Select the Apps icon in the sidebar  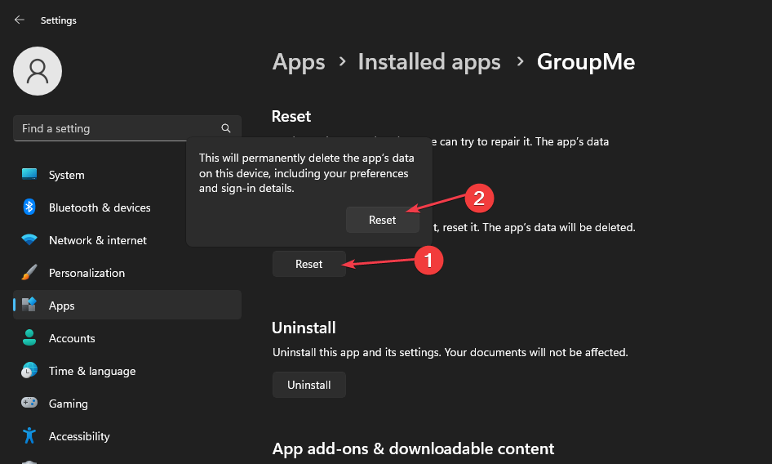[29, 305]
